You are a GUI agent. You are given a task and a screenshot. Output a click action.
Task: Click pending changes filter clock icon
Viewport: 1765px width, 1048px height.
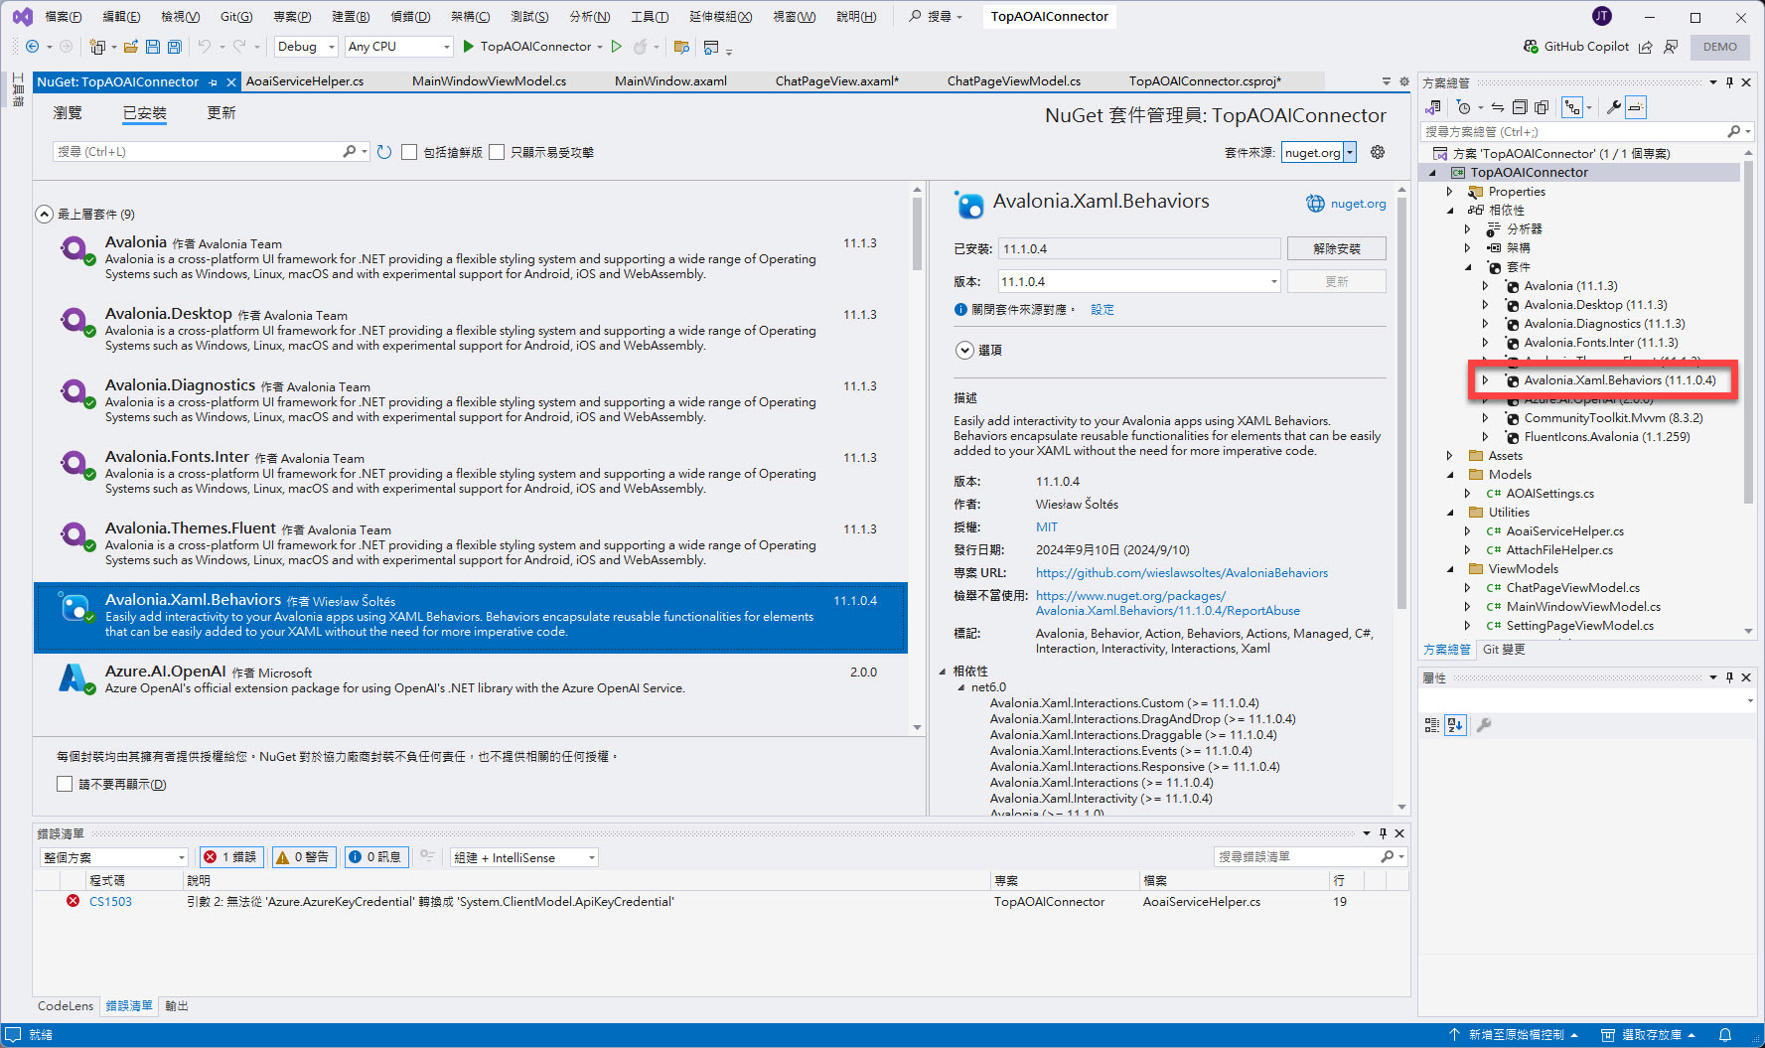(1464, 107)
